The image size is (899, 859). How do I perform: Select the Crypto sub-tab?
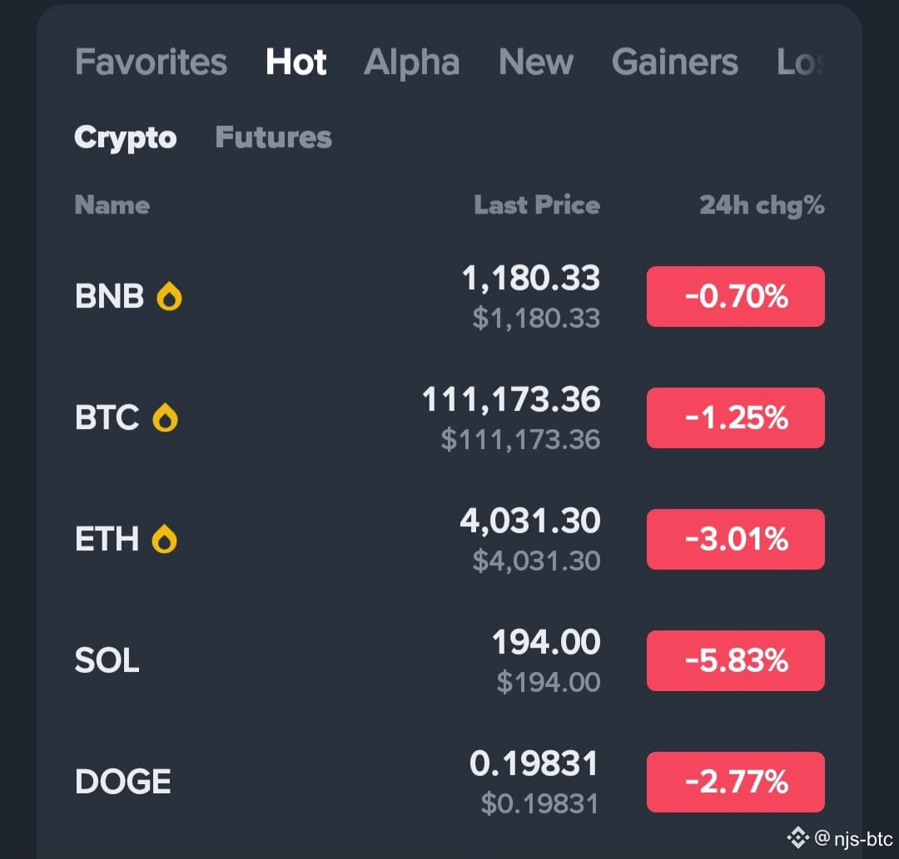[x=126, y=137]
